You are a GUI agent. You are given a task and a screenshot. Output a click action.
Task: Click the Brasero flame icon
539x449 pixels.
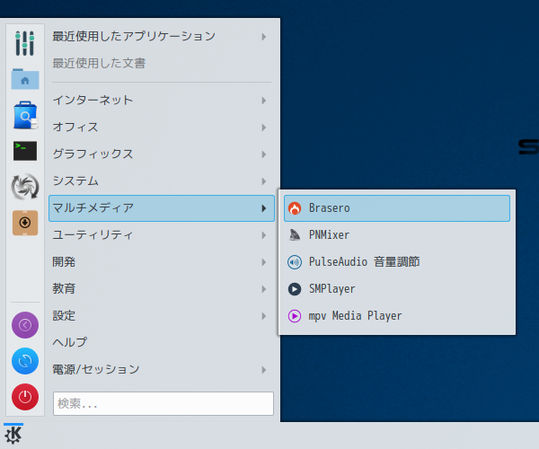(295, 208)
